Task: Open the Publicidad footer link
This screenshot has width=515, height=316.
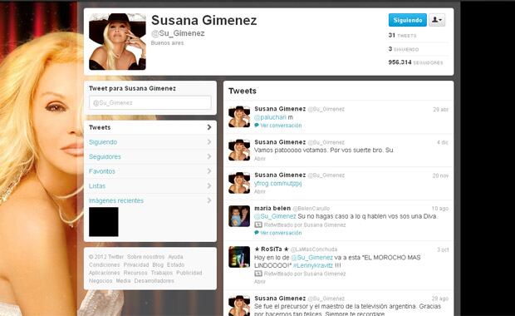Action: click(189, 273)
